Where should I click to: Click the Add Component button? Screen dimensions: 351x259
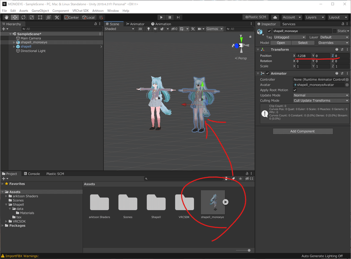tap(303, 131)
